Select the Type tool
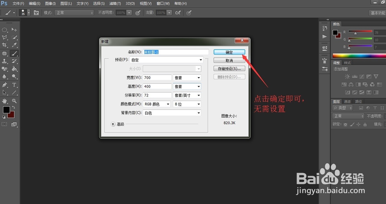The image size is (386, 204). [x=14, y=85]
